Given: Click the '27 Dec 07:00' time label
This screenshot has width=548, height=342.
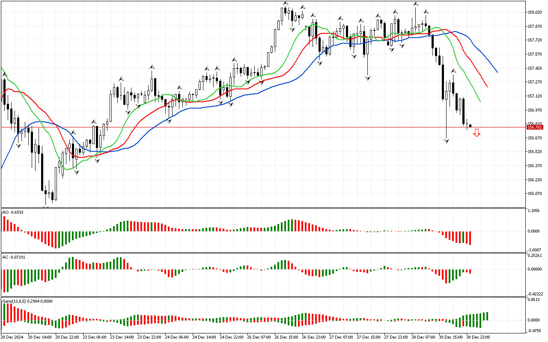Looking at the screenshot, I should (342, 337).
